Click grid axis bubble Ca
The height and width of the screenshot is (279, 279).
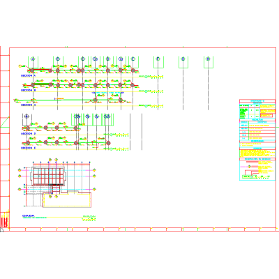click(95, 59)
